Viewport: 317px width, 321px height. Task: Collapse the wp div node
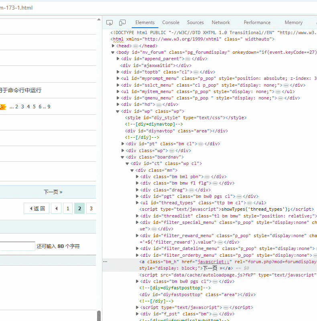click(118, 112)
